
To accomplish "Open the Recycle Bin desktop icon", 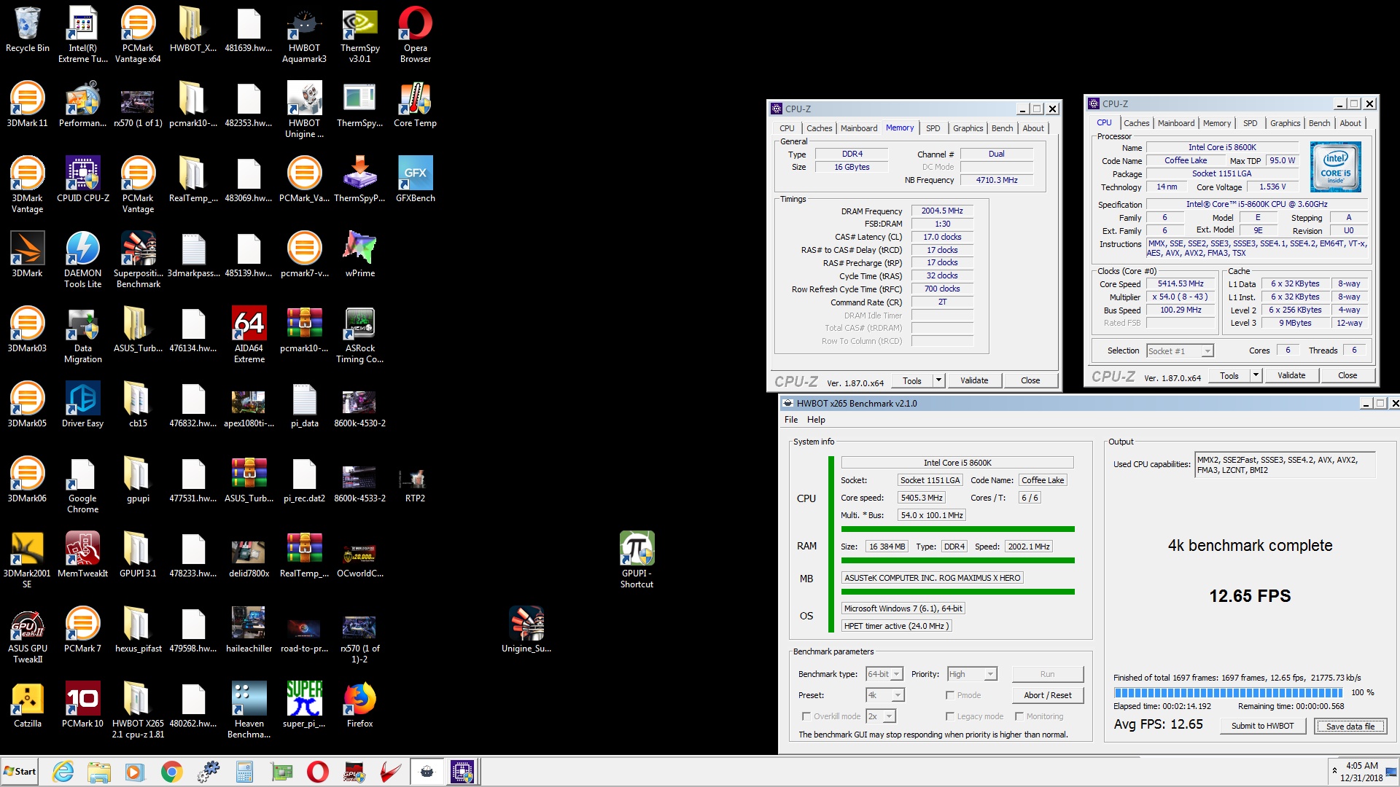I will 27,30.
